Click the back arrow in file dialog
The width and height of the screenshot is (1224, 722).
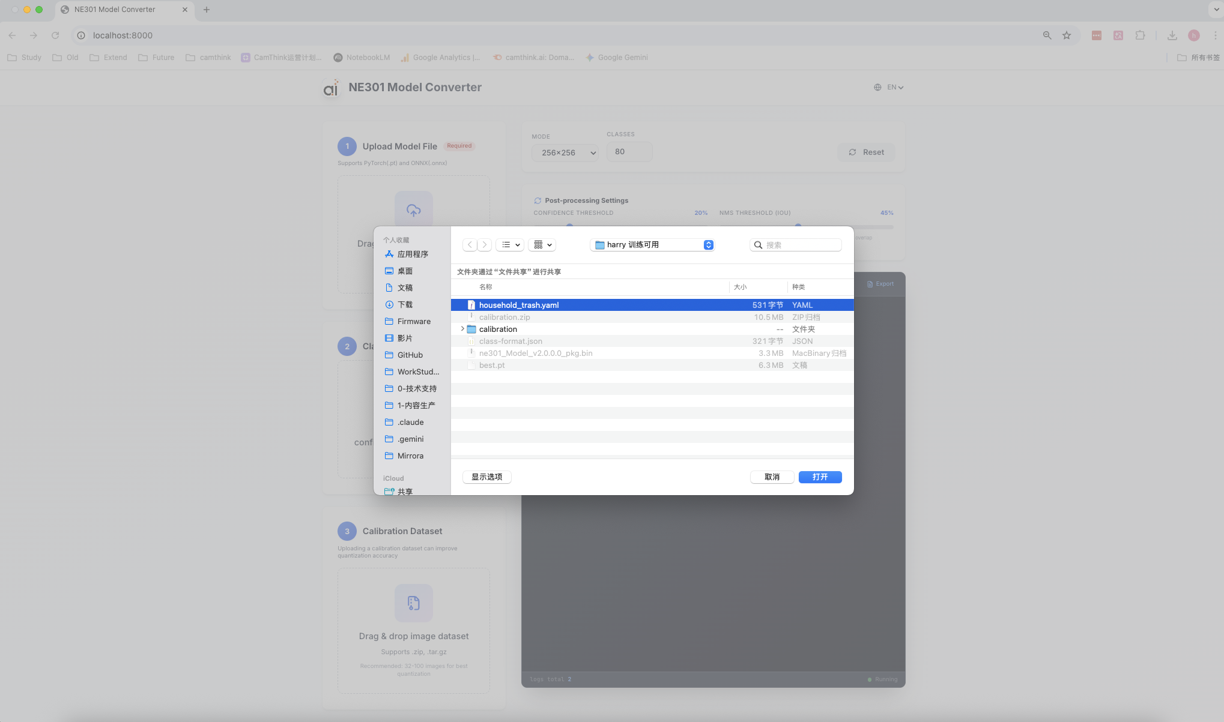(470, 245)
